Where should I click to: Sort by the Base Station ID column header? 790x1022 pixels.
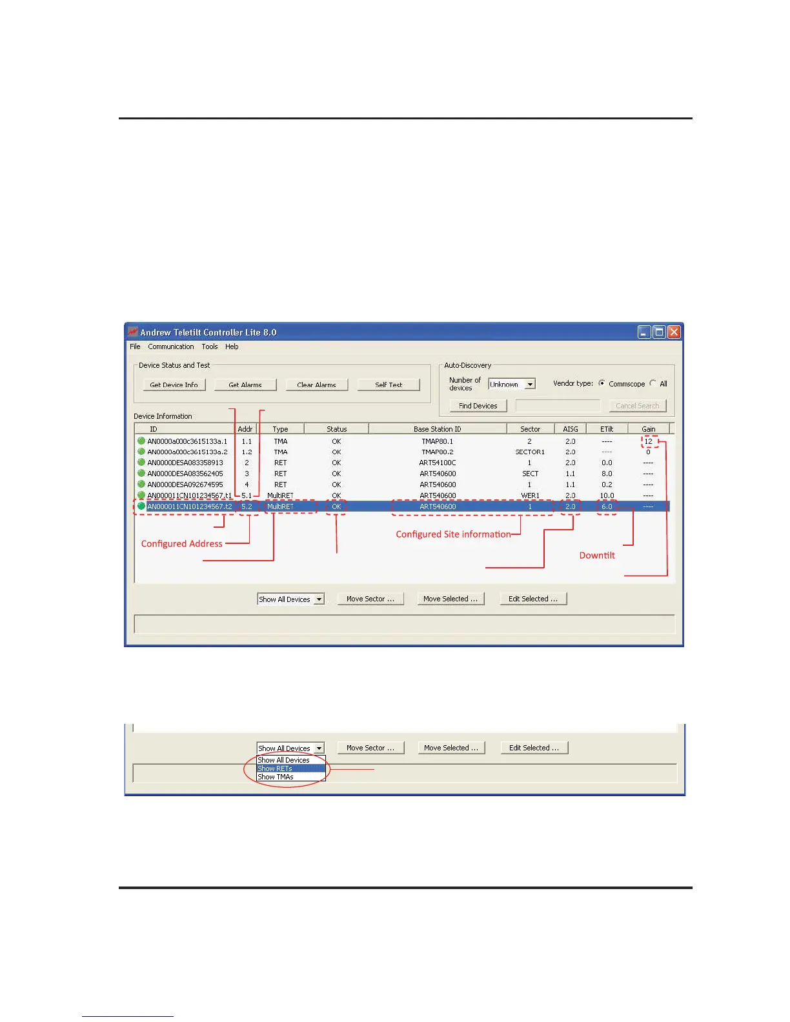(x=438, y=429)
